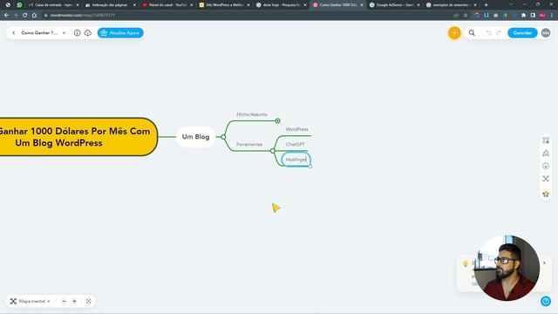The image size is (558, 314).
Task: Open the exemplos de sementes tab
Action: tap(452, 5)
